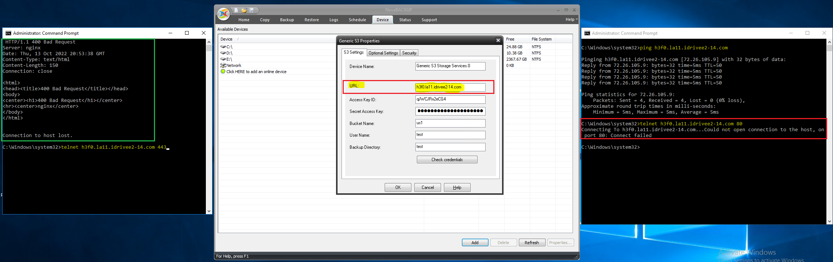Select the Network device icon
This screenshot has height=262, width=833.
(223, 65)
